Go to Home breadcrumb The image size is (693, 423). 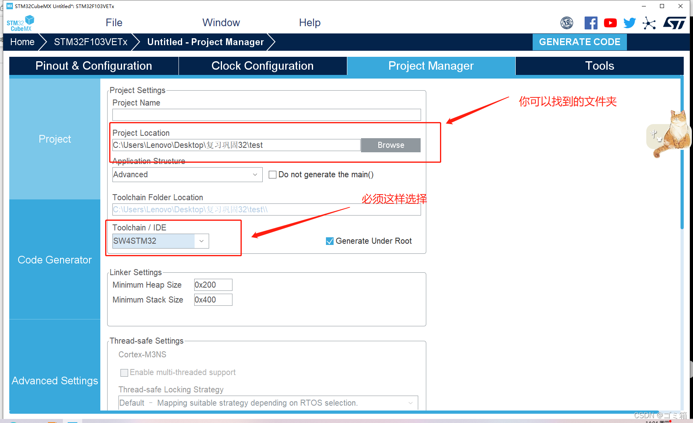point(22,42)
